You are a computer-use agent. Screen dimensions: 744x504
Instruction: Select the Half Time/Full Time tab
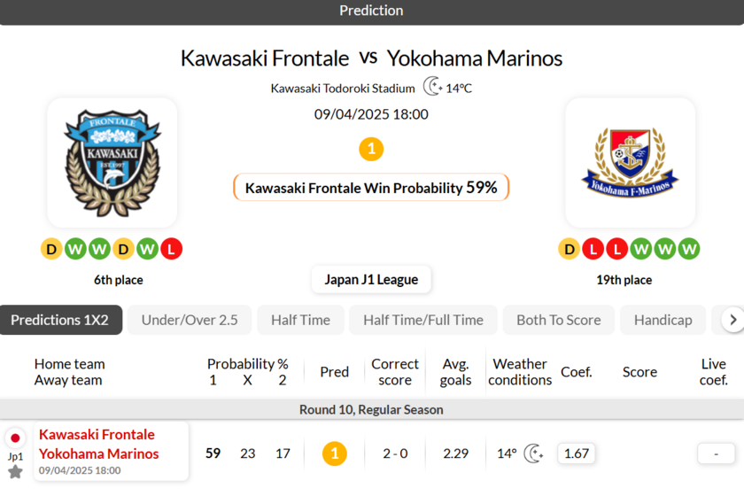tap(423, 320)
